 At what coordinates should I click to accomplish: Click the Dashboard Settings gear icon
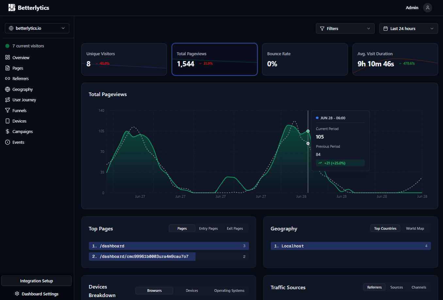point(17,294)
